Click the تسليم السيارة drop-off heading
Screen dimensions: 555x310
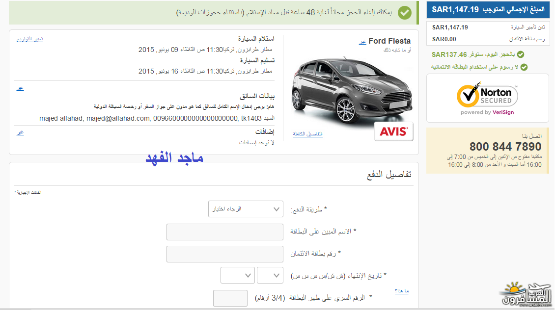257,60
